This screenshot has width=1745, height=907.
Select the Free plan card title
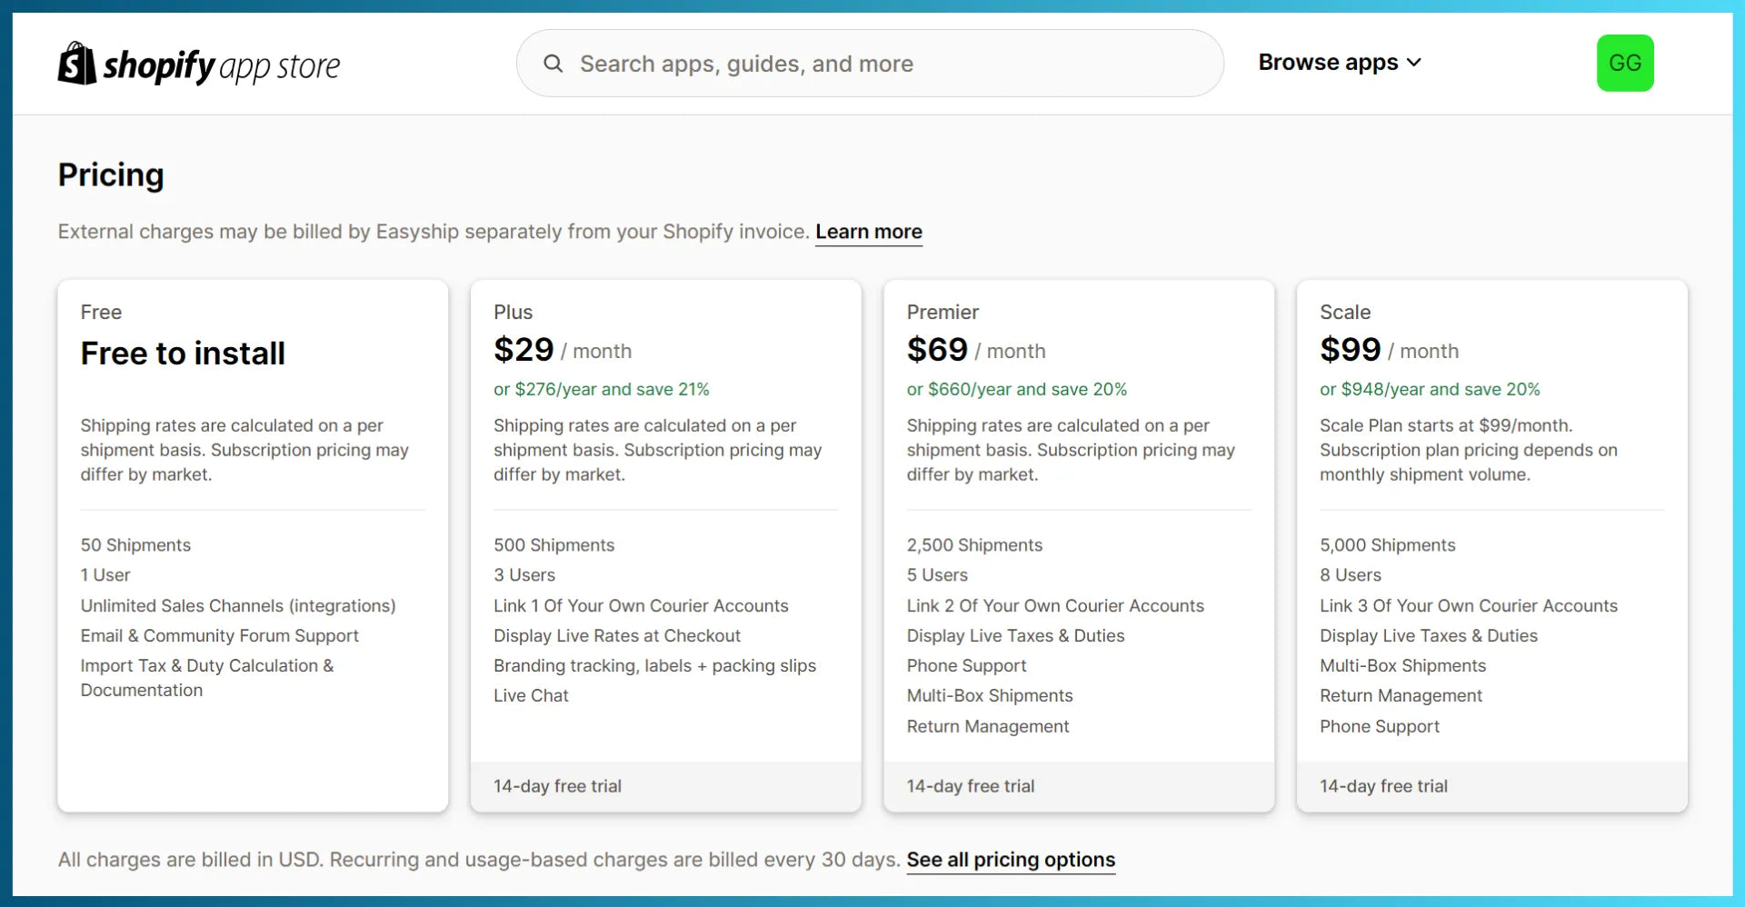click(x=101, y=312)
